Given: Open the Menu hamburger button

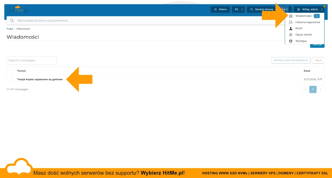Looking at the screenshot, I should click(220, 9).
